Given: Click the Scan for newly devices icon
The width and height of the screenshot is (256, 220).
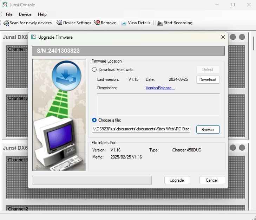Looking at the screenshot, I should pyautogui.click(x=6, y=23).
